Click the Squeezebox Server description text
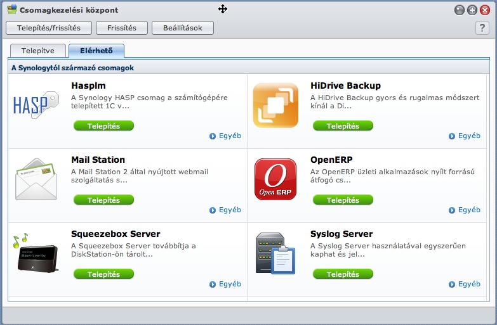The image size is (497, 325). 133,250
